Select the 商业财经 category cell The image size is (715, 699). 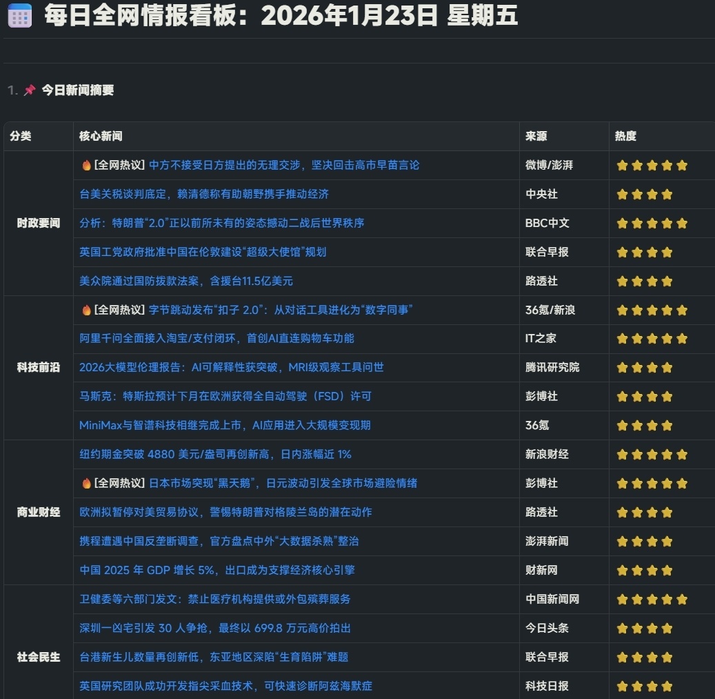(x=39, y=512)
